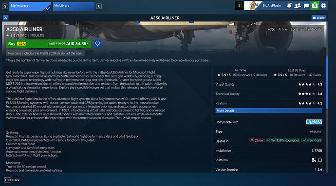Click the 150 Reviews count
336x186 pixels.
coord(241,75)
